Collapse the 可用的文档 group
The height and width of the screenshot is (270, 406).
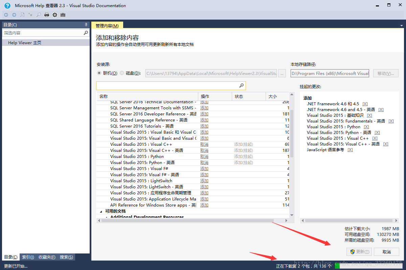tap(100, 211)
